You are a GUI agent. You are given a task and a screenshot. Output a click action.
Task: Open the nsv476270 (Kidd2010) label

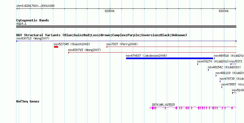tap(214, 61)
